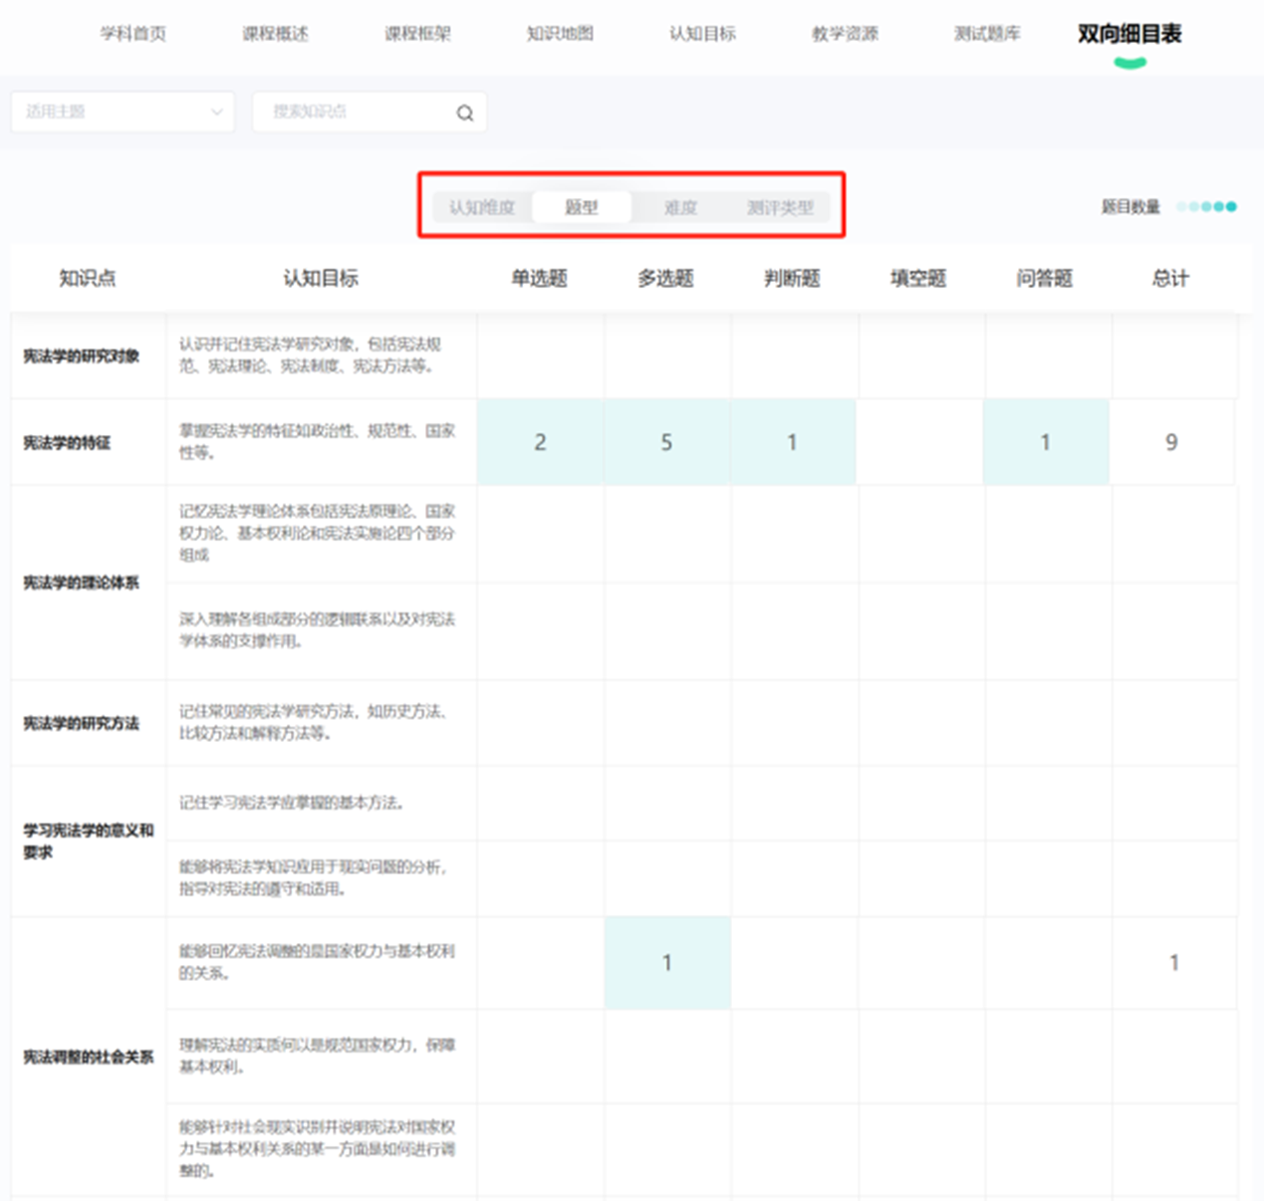Click the 搜索知识点 search field
This screenshot has height=1201, width=1264.
354,113
